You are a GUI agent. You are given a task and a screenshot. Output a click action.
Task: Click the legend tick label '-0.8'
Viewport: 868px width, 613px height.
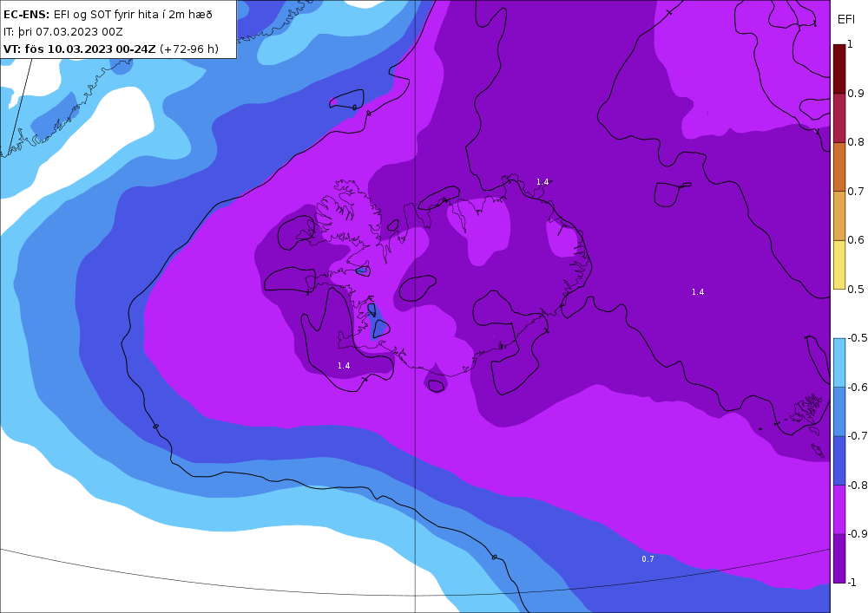point(858,485)
